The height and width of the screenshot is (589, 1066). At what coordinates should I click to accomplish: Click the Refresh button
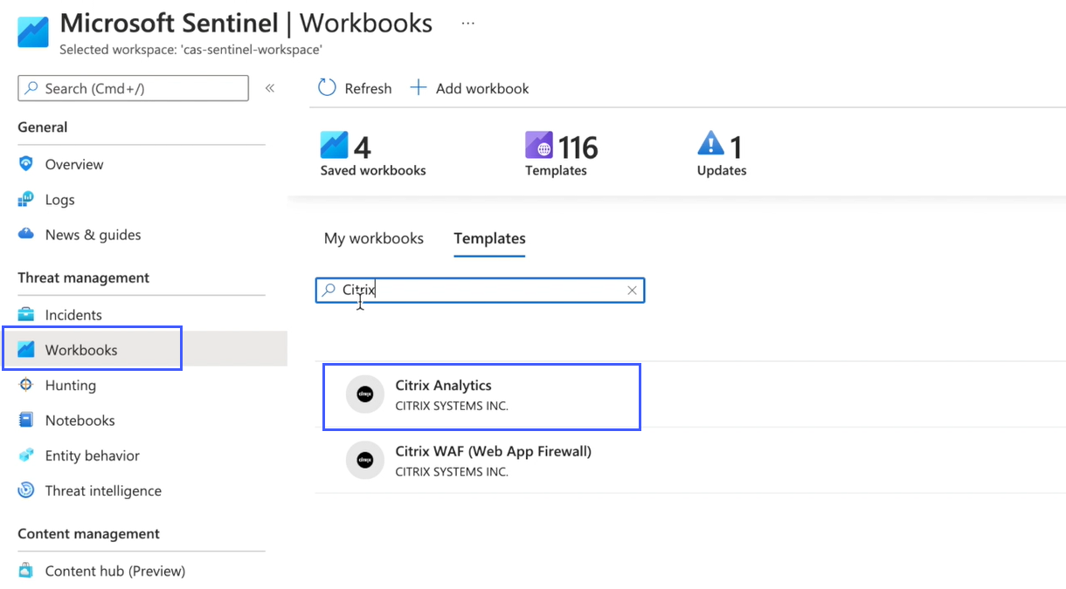click(x=355, y=88)
